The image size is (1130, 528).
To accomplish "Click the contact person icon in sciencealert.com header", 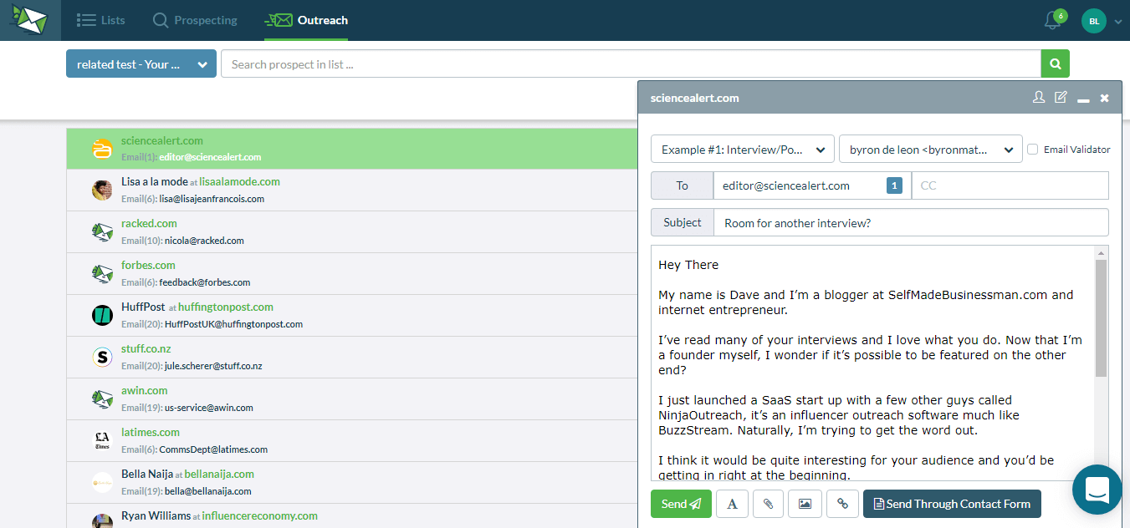I will pos(1039,98).
